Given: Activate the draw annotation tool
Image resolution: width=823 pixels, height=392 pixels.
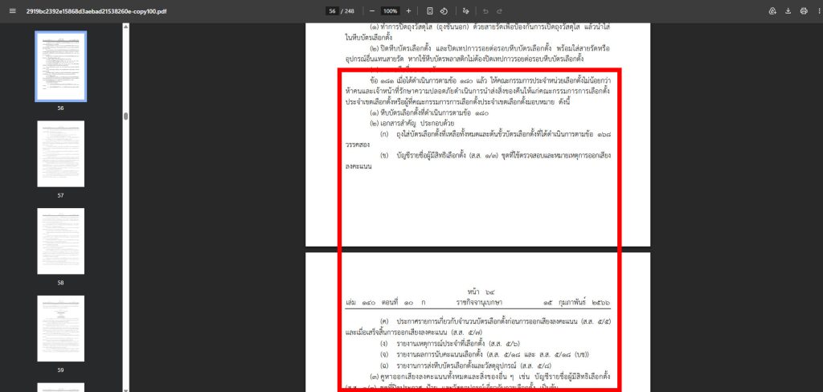Looking at the screenshot, I should [x=467, y=11].
